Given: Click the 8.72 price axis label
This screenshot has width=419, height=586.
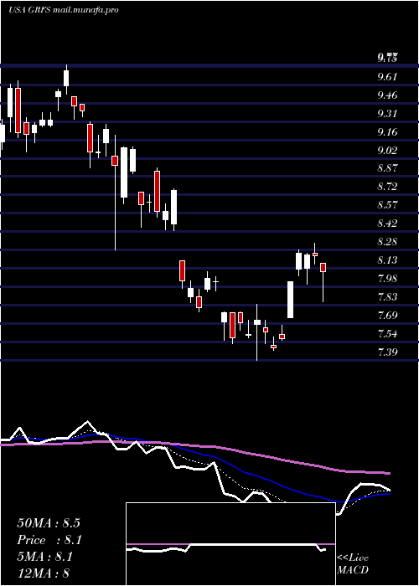Looking at the screenshot, I should 387,187.
